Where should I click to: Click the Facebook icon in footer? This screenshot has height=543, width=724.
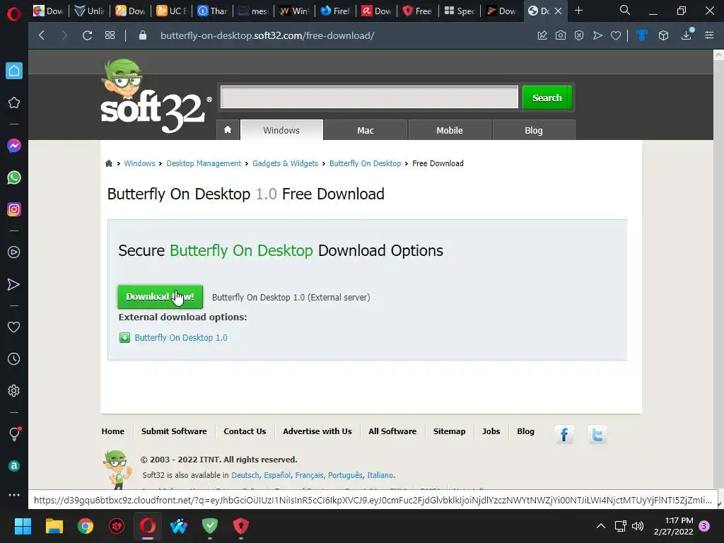[564, 435]
